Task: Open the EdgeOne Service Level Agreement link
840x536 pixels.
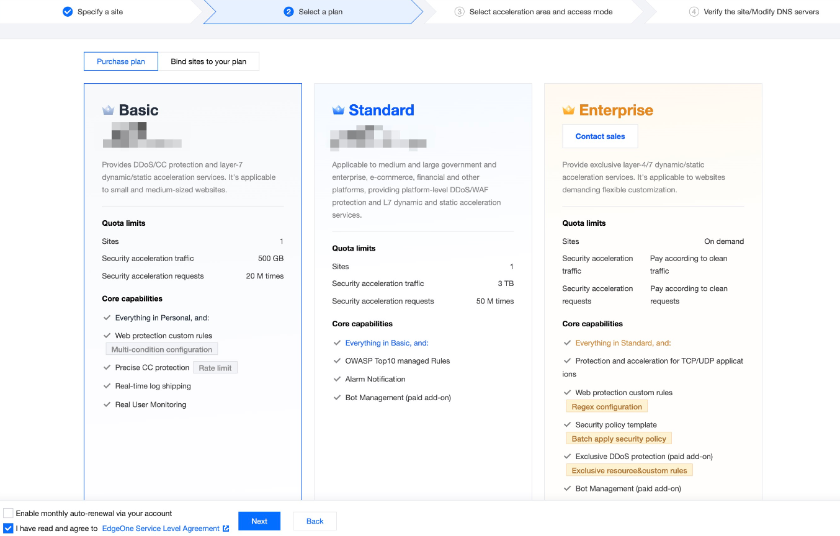Action: [x=161, y=529]
